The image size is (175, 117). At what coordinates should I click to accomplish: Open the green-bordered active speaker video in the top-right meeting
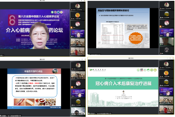[x=166, y=41]
